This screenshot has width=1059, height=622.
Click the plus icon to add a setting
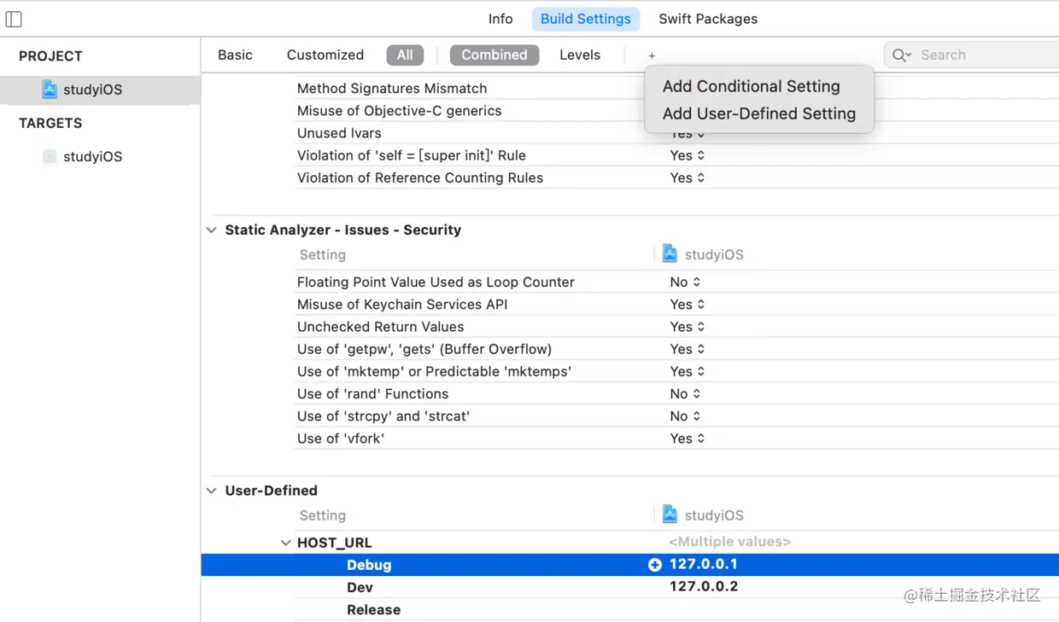coord(651,55)
